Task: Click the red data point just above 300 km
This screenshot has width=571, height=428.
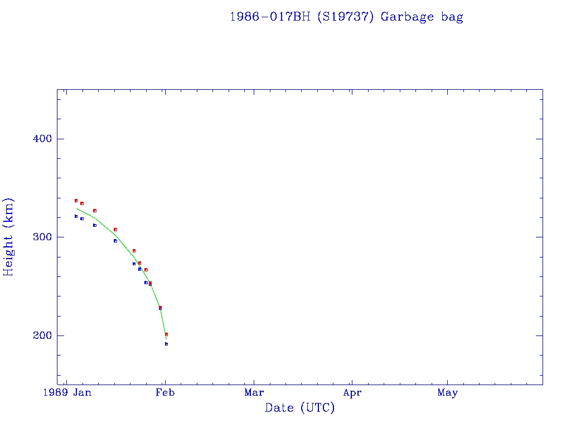Action: pos(115,230)
